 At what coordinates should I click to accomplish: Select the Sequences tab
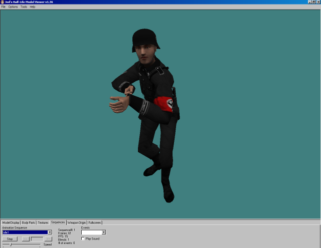point(58,222)
